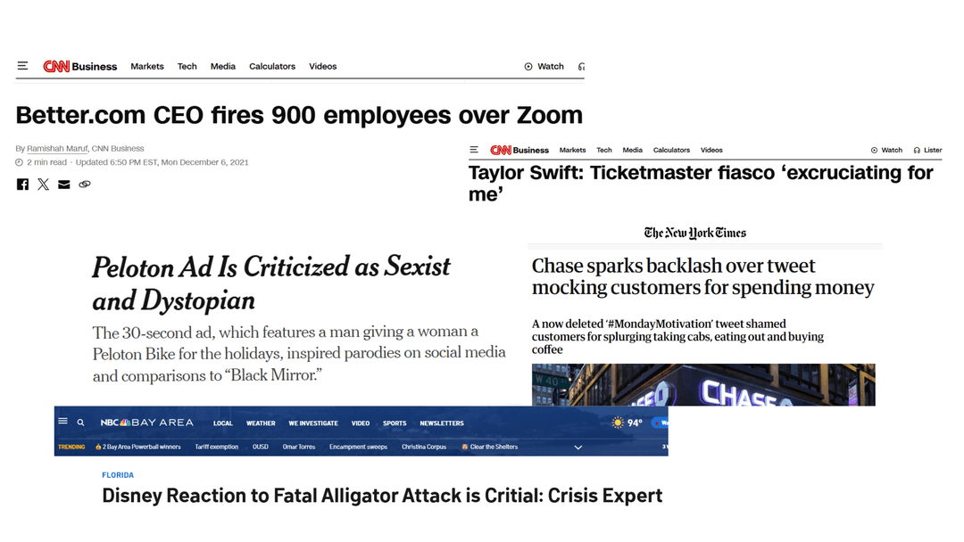Open hamburger menu above Taylor Swift headline

coord(474,150)
